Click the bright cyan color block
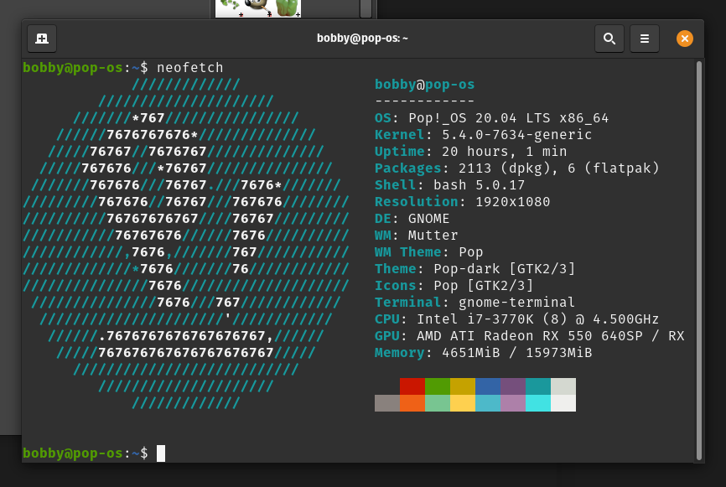This screenshot has height=487, width=726. click(x=538, y=403)
